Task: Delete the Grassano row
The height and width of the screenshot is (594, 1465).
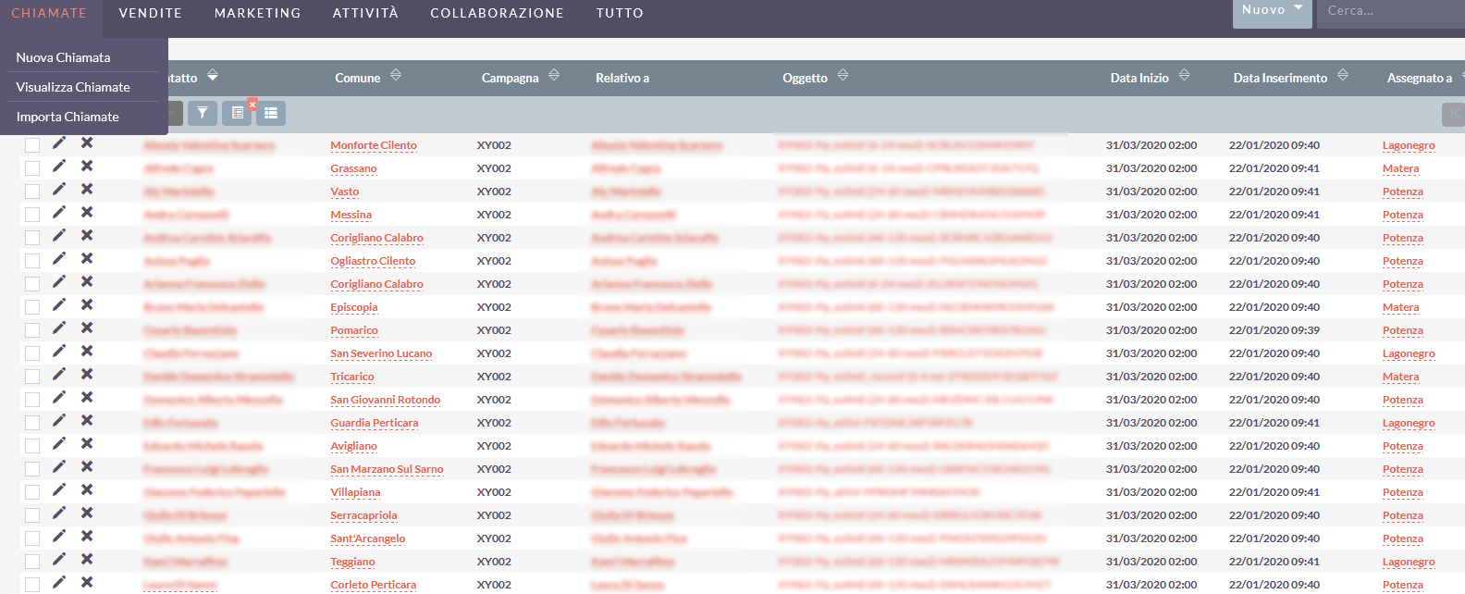Action: click(x=87, y=166)
